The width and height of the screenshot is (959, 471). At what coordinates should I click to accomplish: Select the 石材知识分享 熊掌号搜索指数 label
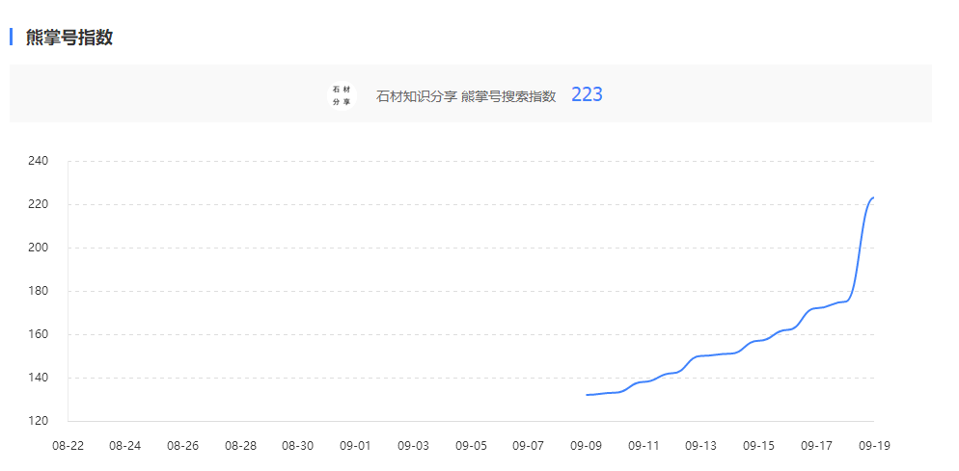click(x=466, y=95)
